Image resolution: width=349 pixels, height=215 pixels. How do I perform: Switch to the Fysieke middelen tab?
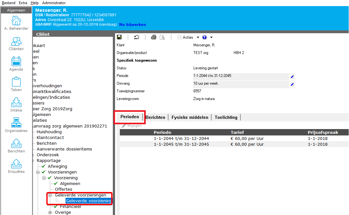[190, 117]
